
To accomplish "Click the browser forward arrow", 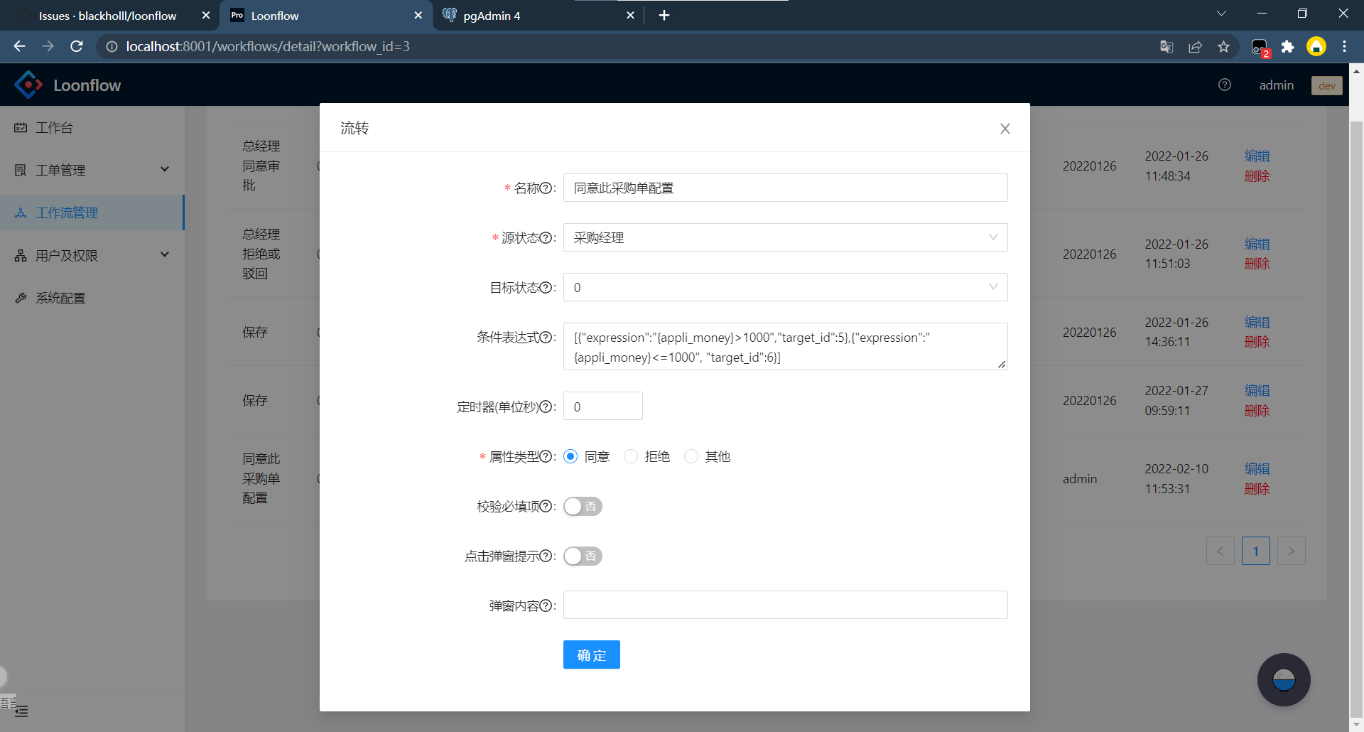I will (48, 46).
